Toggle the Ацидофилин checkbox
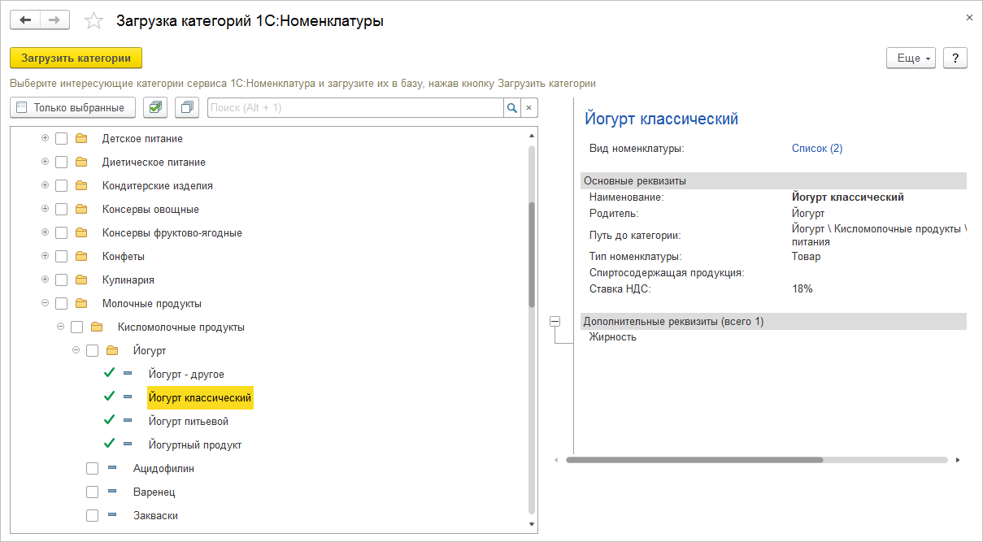This screenshot has width=983, height=542. tap(93, 469)
